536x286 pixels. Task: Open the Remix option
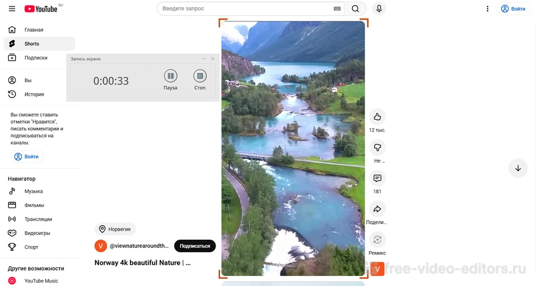pyautogui.click(x=377, y=240)
